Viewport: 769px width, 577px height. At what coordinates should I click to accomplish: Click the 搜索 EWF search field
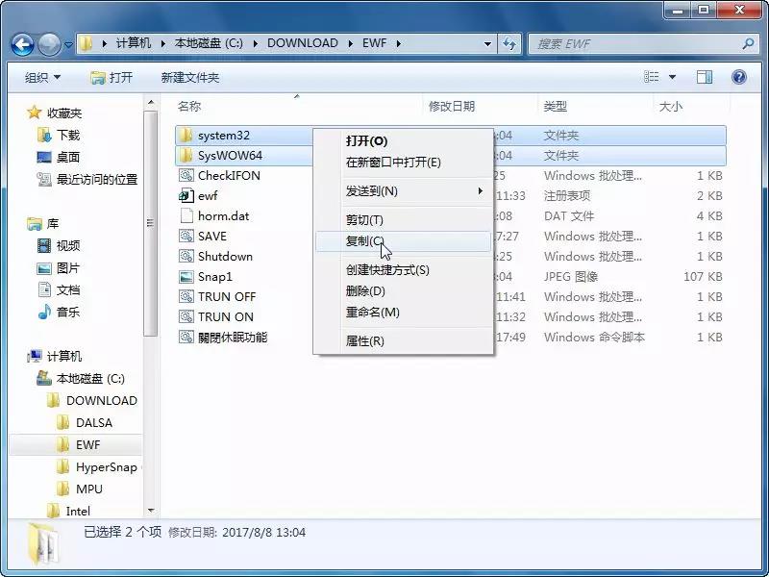pyautogui.click(x=634, y=44)
